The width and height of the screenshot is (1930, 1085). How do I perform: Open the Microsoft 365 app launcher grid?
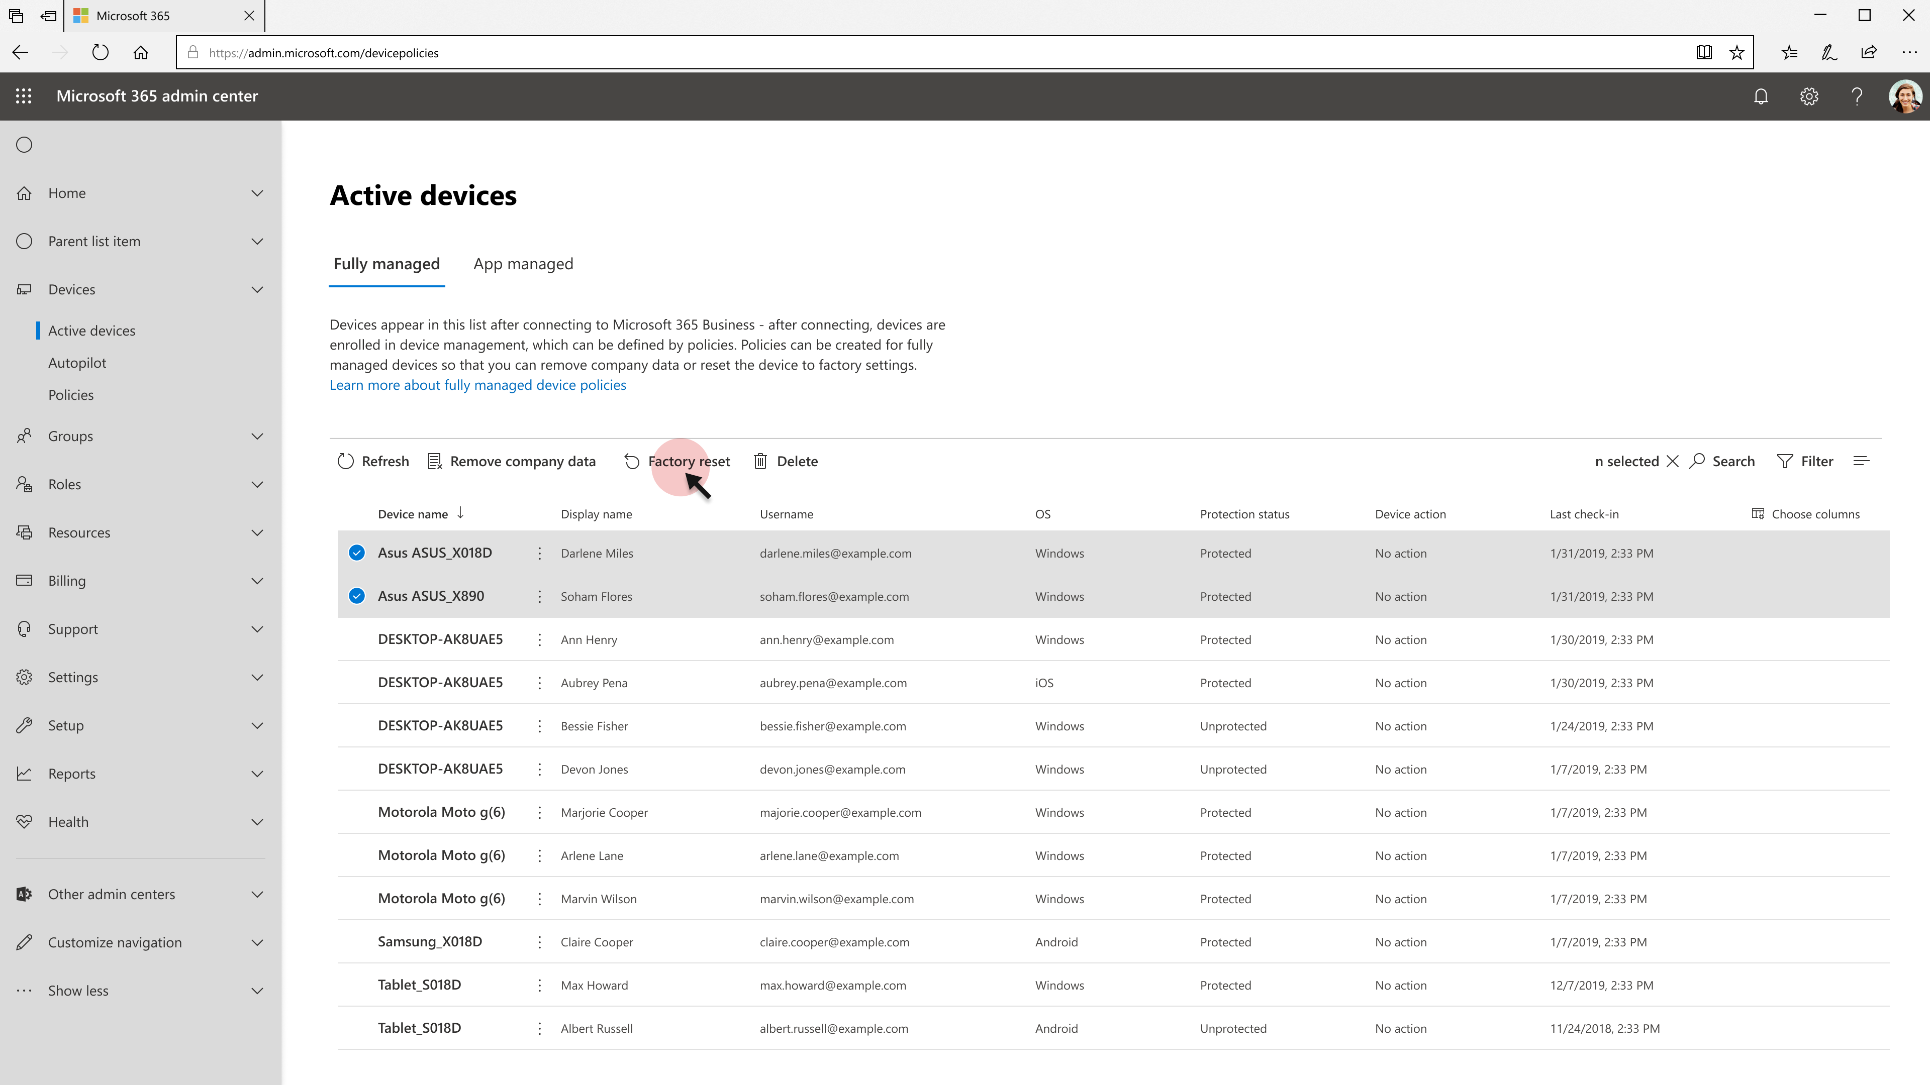23,96
